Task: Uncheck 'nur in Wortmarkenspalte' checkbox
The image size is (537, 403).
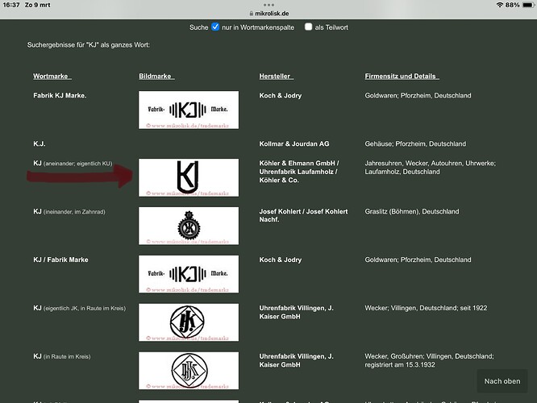Action: pyautogui.click(x=215, y=27)
